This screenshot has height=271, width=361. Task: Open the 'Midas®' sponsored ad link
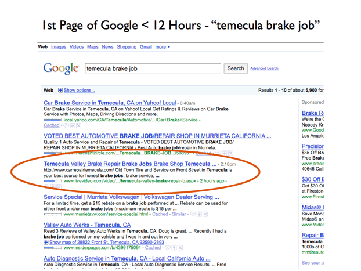313,207
